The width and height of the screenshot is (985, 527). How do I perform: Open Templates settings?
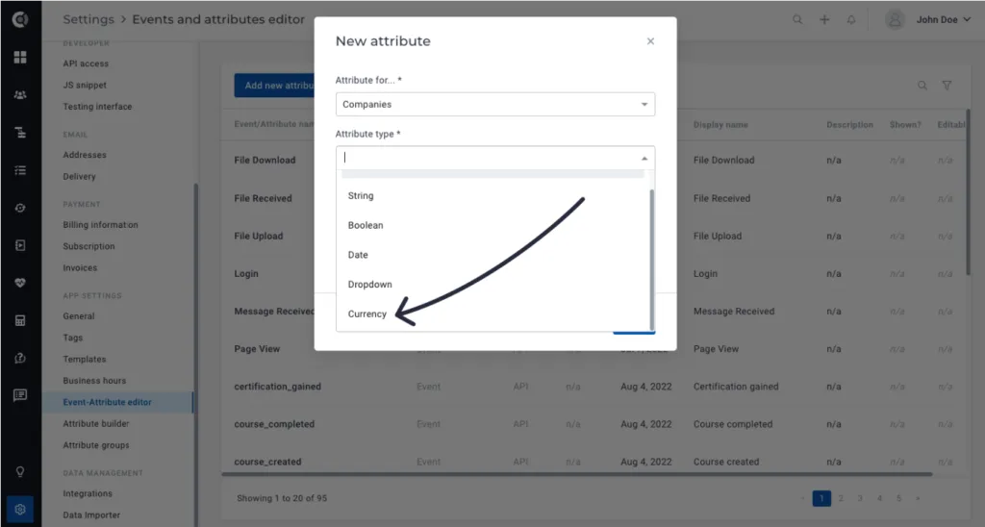(x=85, y=360)
